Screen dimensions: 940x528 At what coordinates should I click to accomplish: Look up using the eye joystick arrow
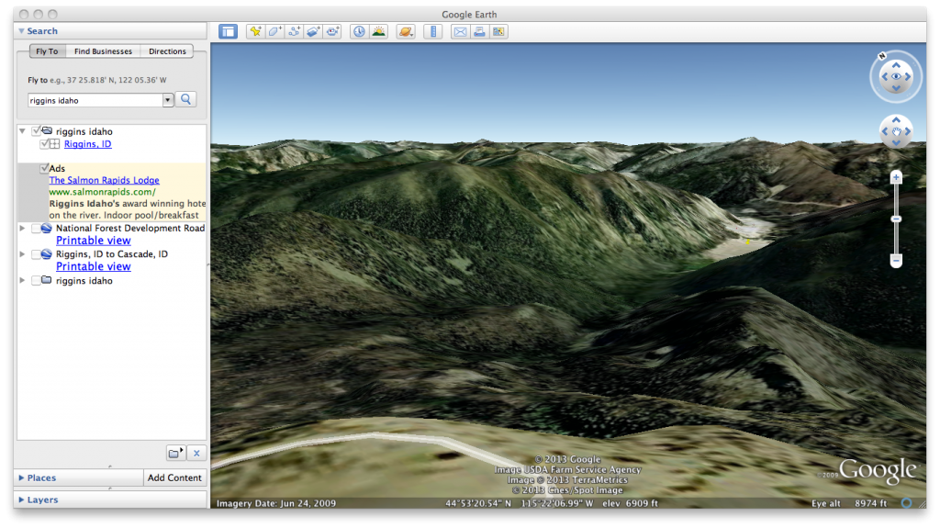click(x=896, y=65)
